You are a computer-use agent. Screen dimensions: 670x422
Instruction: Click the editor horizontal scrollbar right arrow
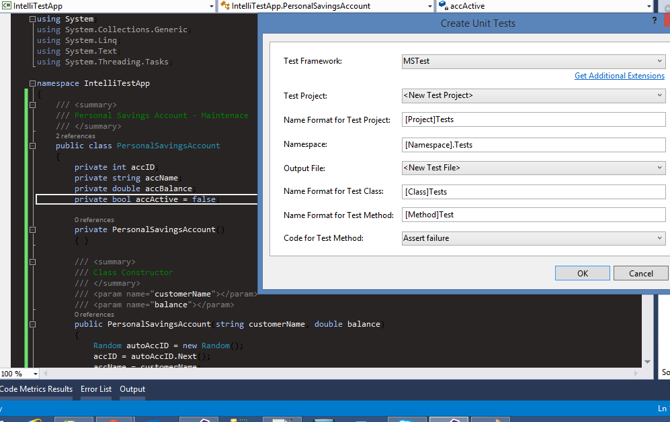click(636, 373)
